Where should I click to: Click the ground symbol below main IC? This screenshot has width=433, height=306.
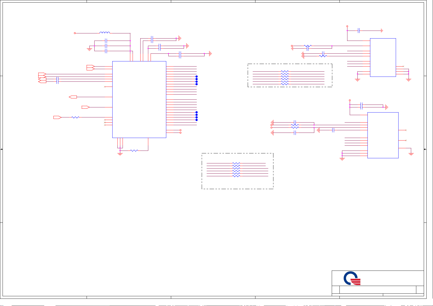[x=120, y=154]
